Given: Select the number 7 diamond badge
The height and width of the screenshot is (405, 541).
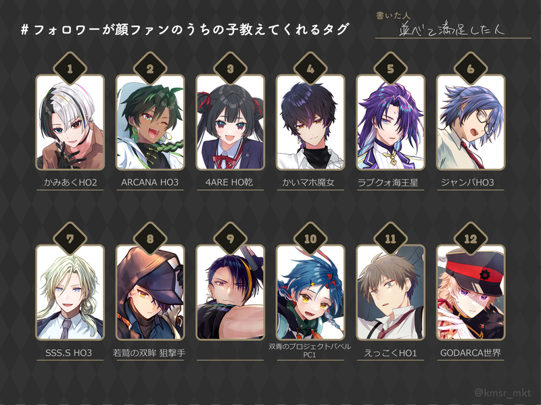Looking at the screenshot, I should (x=70, y=239).
